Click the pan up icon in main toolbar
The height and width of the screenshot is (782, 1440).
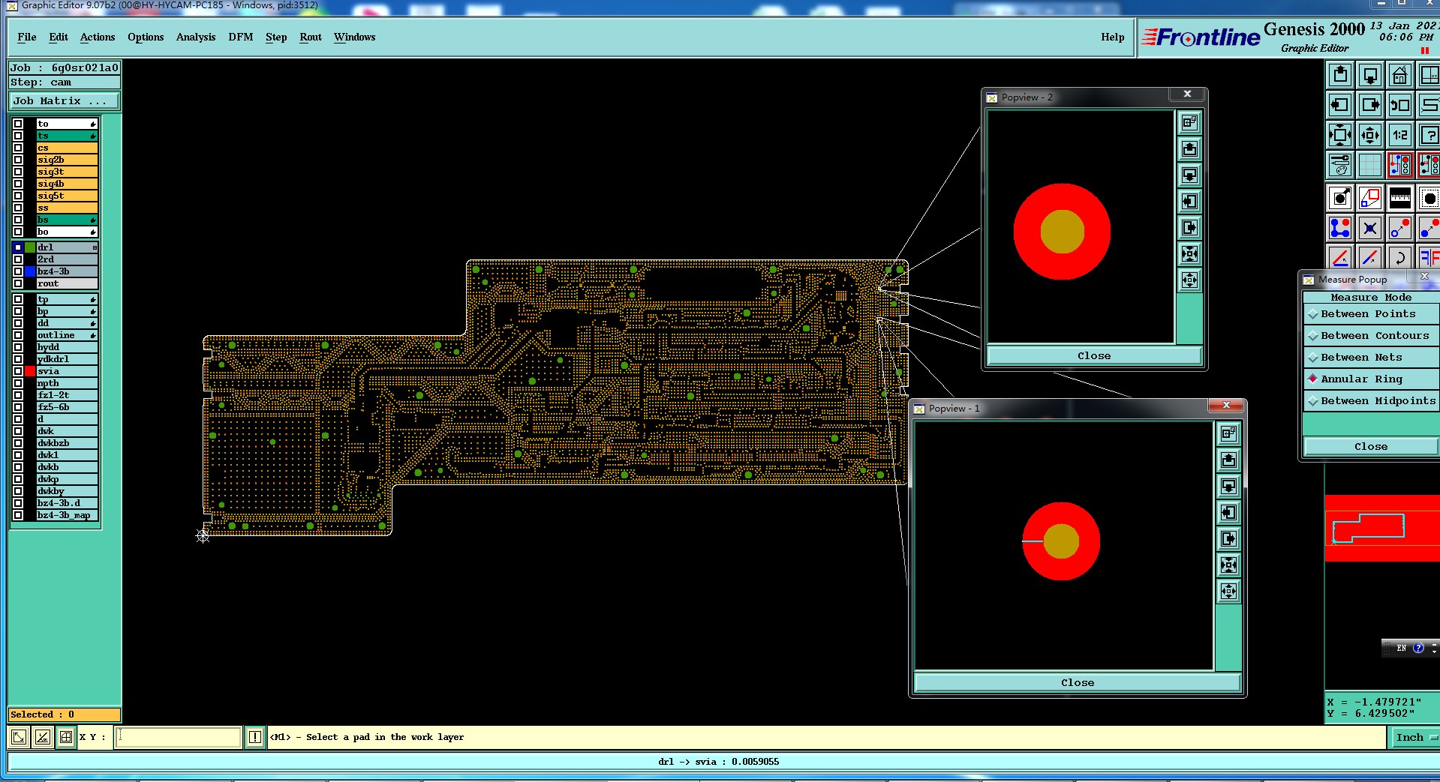pos(1340,75)
